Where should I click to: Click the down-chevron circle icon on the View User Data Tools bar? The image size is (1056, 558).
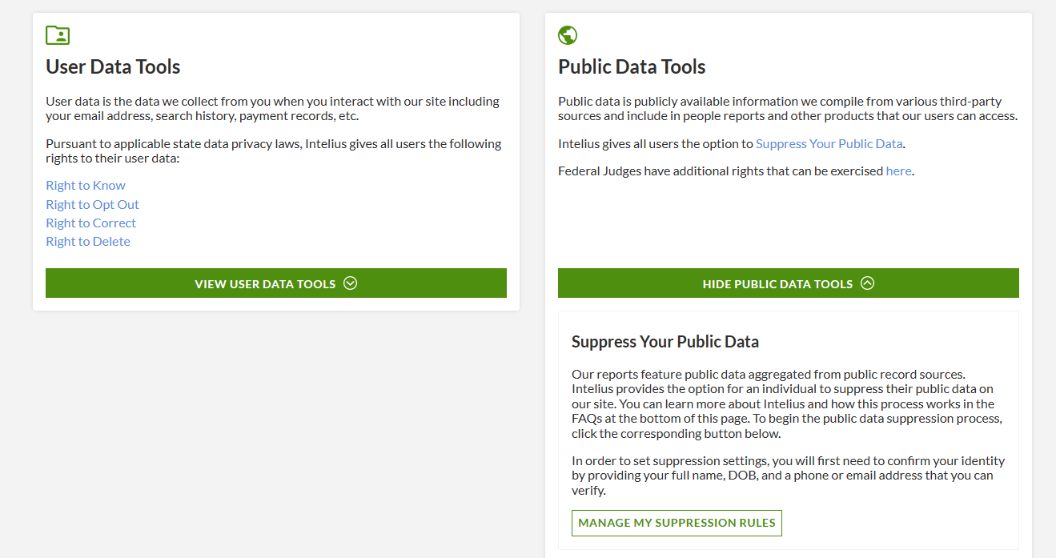pos(350,283)
